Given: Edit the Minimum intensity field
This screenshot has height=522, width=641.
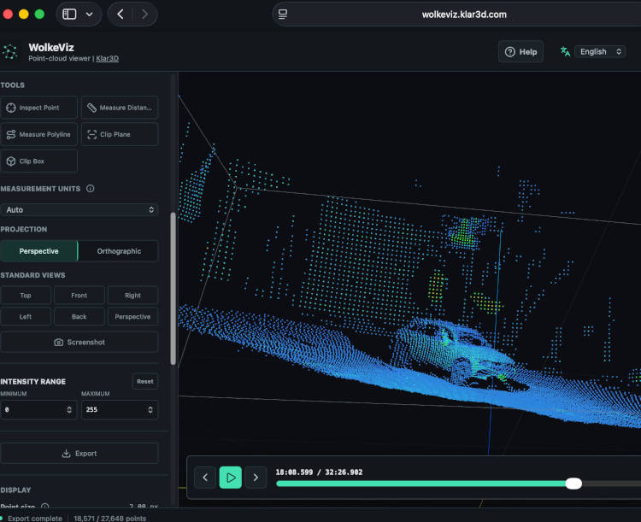Looking at the screenshot, I should pyautogui.click(x=38, y=409).
